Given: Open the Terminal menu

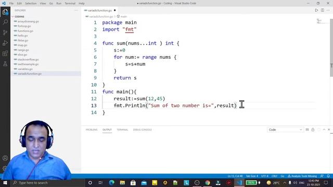Looking at the screenshot, I should click(70, 4).
